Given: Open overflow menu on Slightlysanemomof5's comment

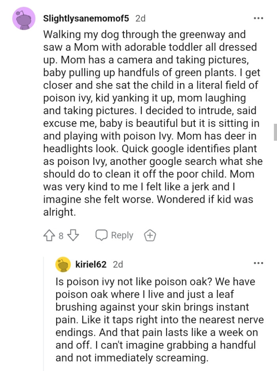Looking at the screenshot, I should pyautogui.click(x=259, y=17).
